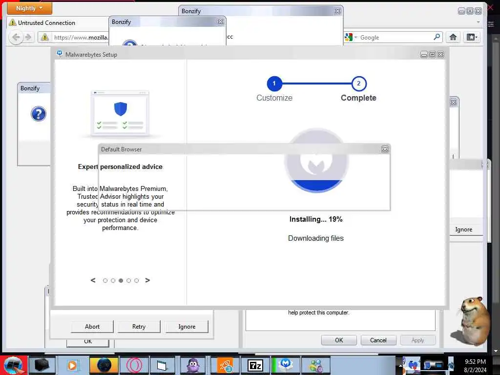Open the Firefox tab list dropdown arrow
The width and height of the screenshot is (500, 375).
tap(478, 22)
